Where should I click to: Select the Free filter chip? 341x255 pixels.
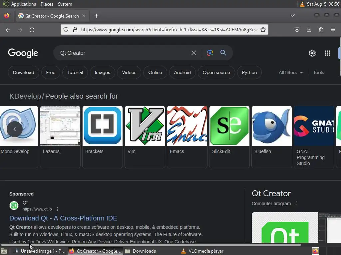[51, 72]
